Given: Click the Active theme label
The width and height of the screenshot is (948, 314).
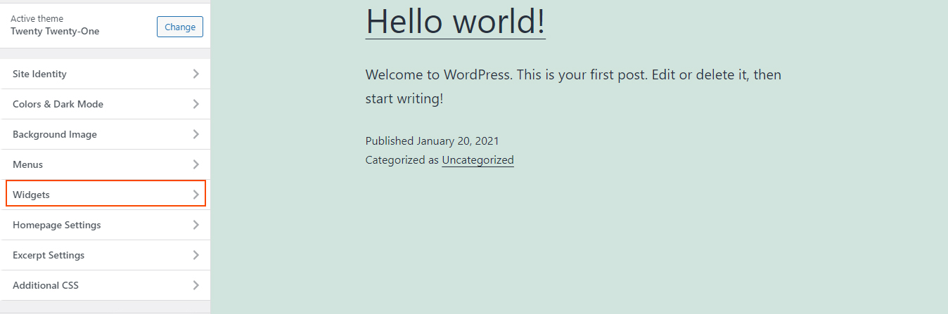Looking at the screenshot, I should click(37, 19).
